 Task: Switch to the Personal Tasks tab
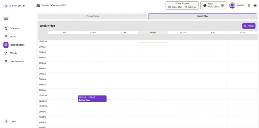click(93, 16)
